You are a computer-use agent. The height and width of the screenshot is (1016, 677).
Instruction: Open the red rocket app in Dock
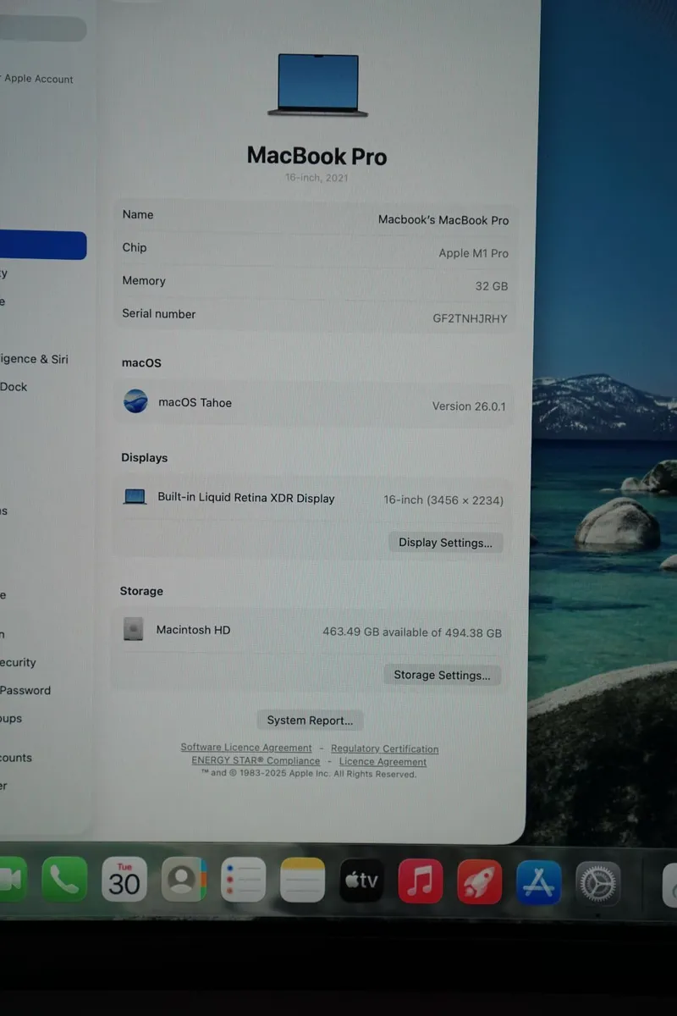click(480, 882)
